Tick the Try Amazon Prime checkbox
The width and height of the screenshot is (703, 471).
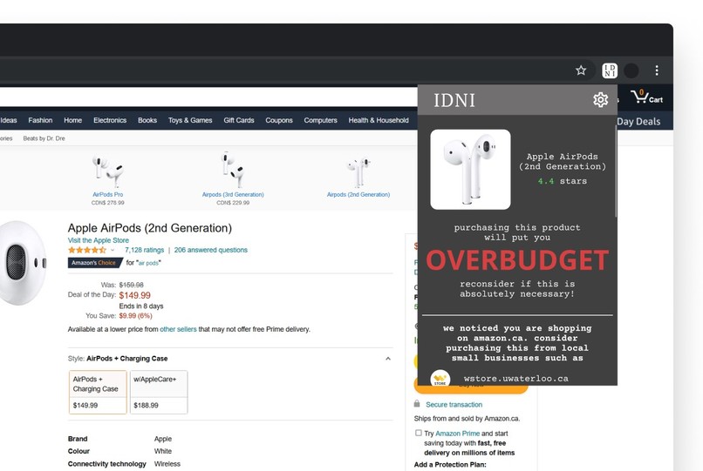(x=419, y=433)
